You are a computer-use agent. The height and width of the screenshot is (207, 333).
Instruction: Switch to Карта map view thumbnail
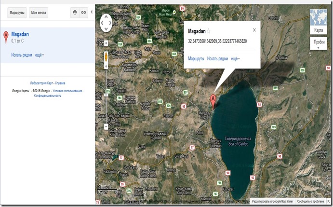[x=319, y=22]
